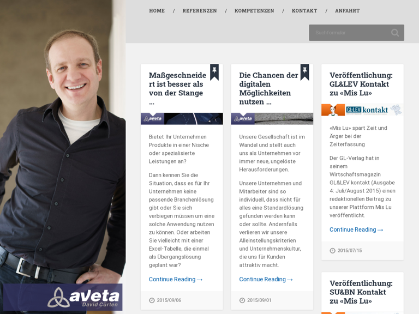Screen dimensions: 419x314
Task: Focus the Suchformular search field
Action: 350,33
